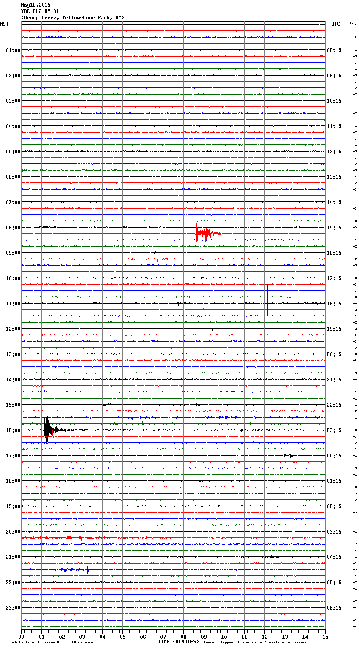Viewport: 359px width, 648px height.
Task: Click the small black event at minute 13, 17:00 trace
Action: (x=289, y=455)
